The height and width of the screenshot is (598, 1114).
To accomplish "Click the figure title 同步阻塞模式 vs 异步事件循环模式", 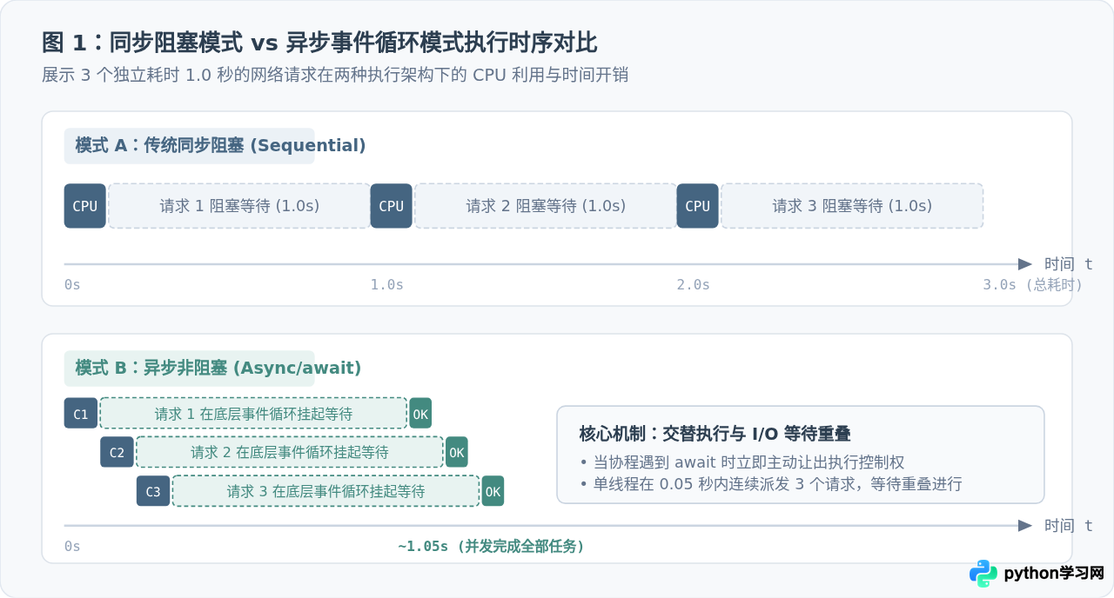I will pyautogui.click(x=319, y=43).
